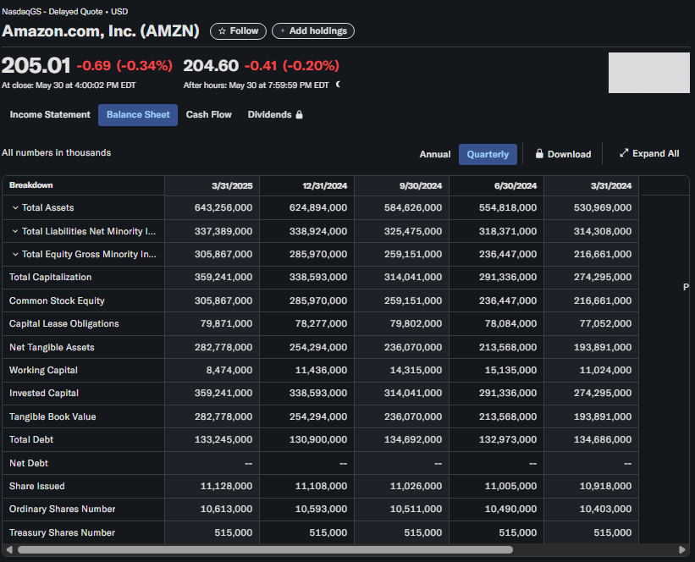Click the 10,403,000 Ordinary Shares value

(x=605, y=509)
